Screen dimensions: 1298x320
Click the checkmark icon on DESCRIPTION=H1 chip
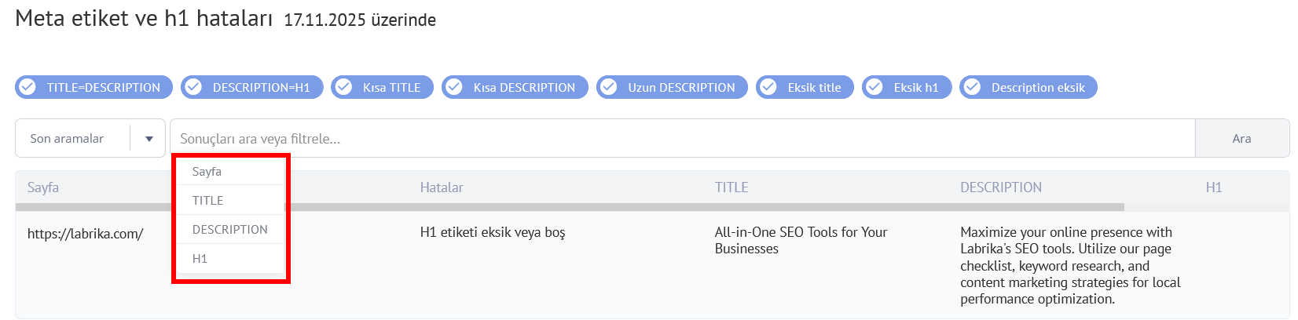pyautogui.click(x=193, y=87)
